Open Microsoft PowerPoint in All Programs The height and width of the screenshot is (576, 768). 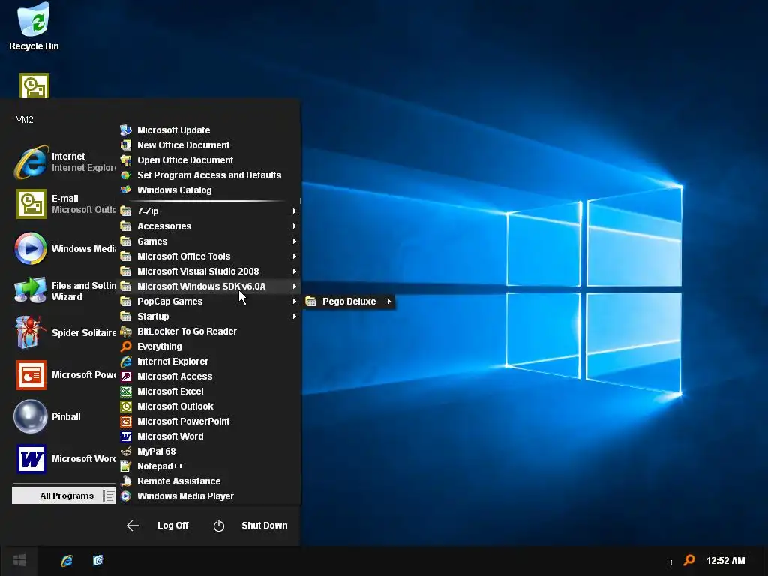209,421
